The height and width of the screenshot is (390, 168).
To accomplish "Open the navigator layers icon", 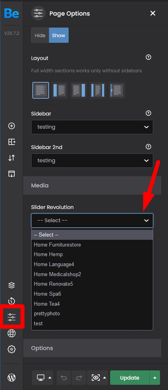I will (12, 285).
